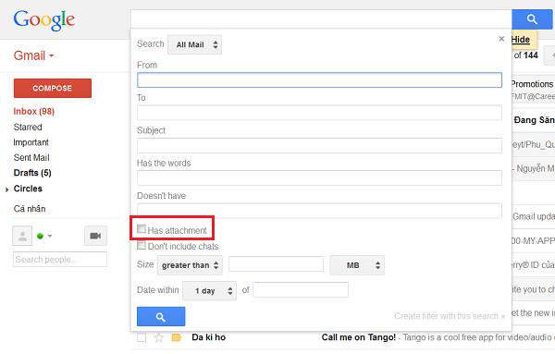Close the advanced search panel with X
This screenshot has height=354, width=555.
pos(501,39)
